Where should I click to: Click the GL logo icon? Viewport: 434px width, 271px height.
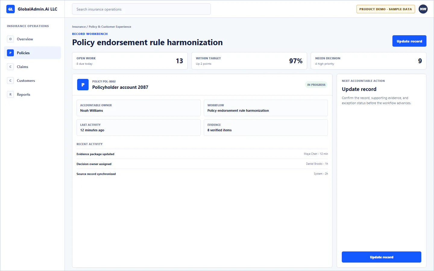pos(11,9)
